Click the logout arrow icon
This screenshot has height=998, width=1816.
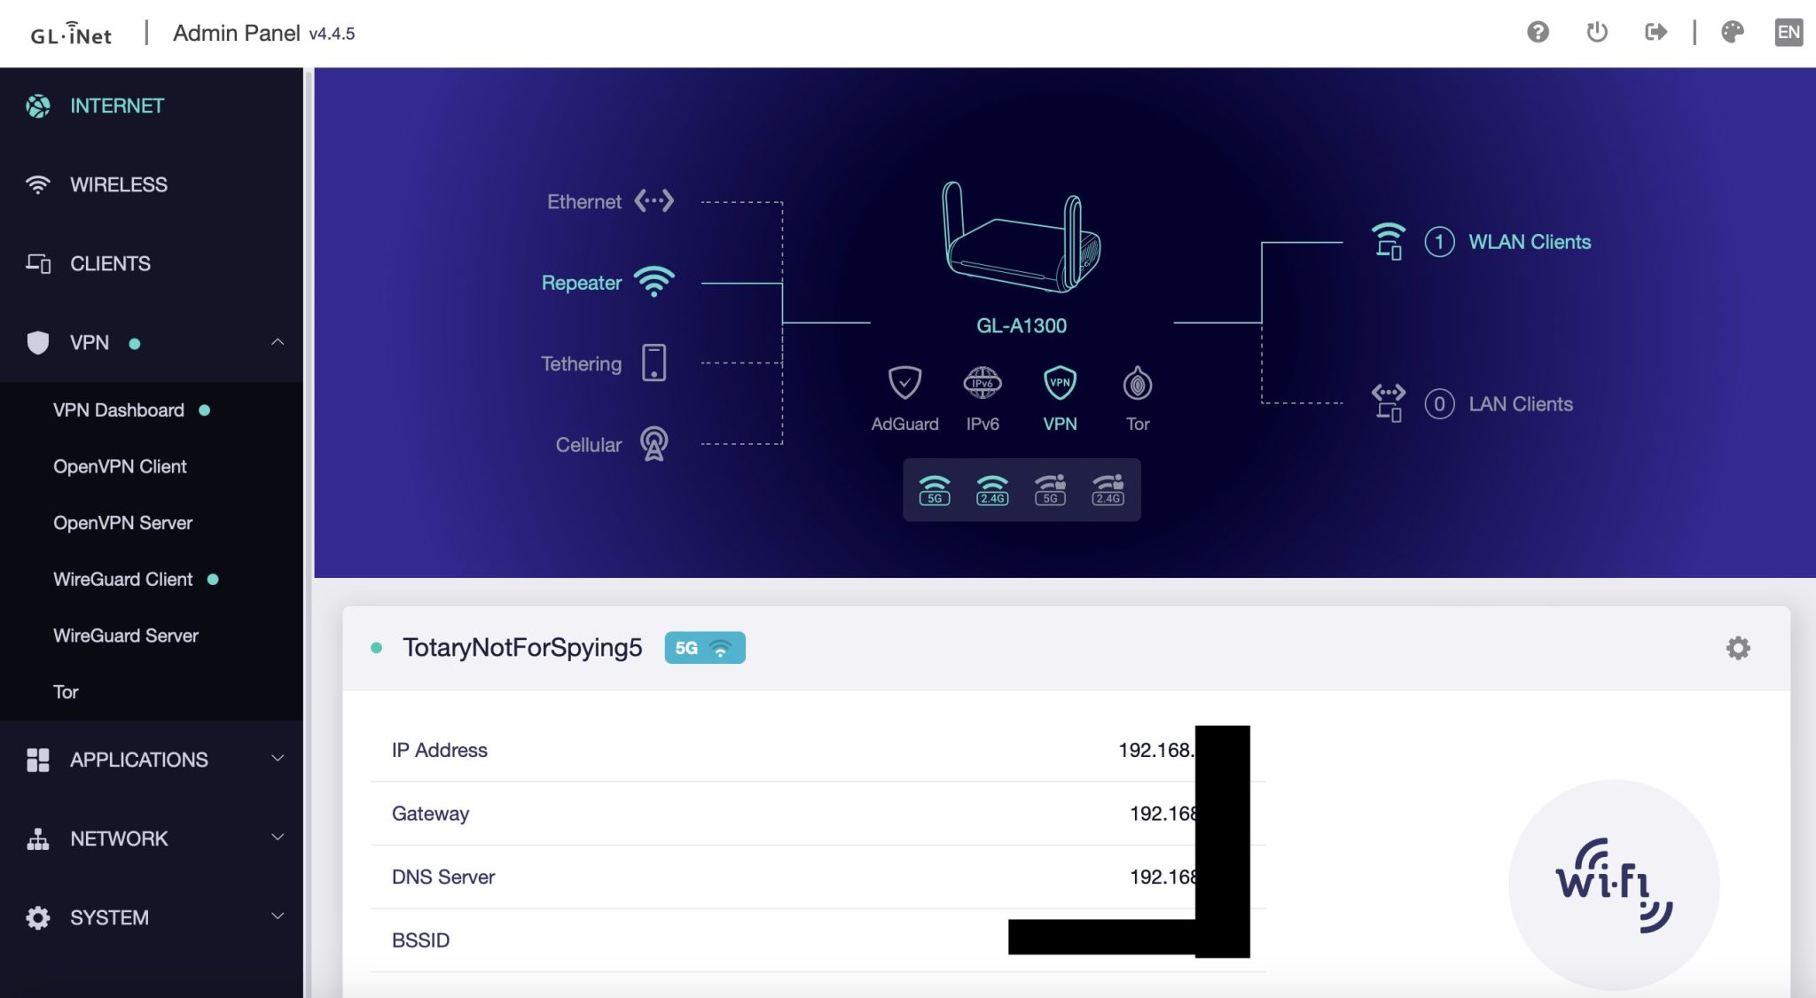click(x=1655, y=33)
